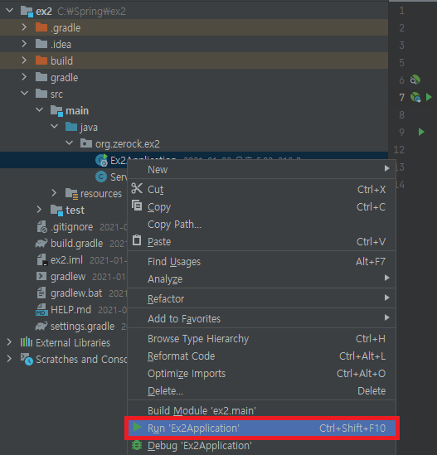Run 'Ex2Application' from context menu
The width and height of the screenshot is (437, 455).
pyautogui.click(x=261, y=428)
